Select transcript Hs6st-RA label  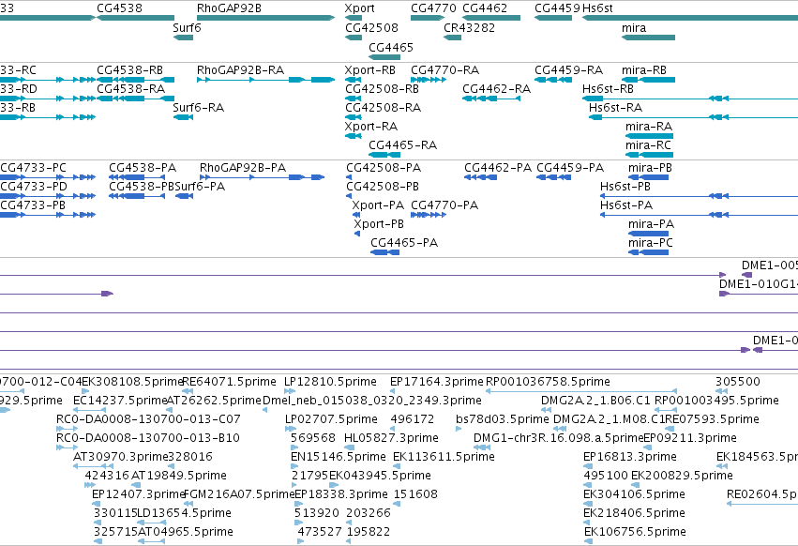coord(615,108)
